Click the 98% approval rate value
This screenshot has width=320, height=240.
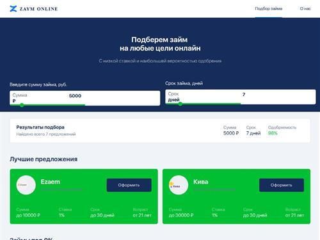273,133
